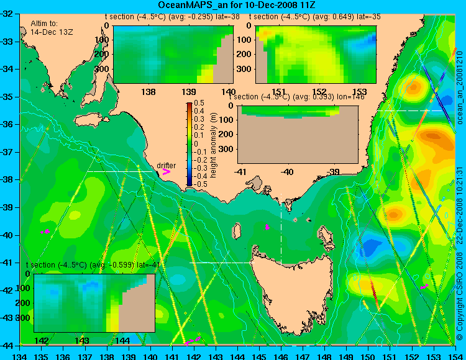
Task: Open the lat=-35 temperature section inset
Action: coord(316,55)
